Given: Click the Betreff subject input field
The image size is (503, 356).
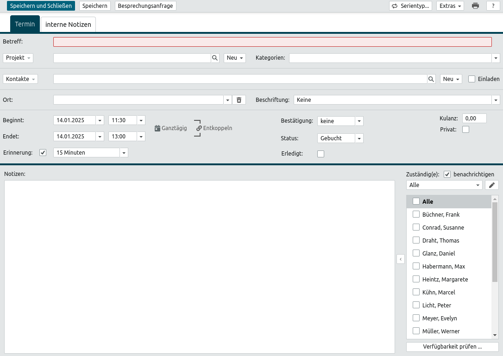Looking at the screenshot, I should (272, 42).
